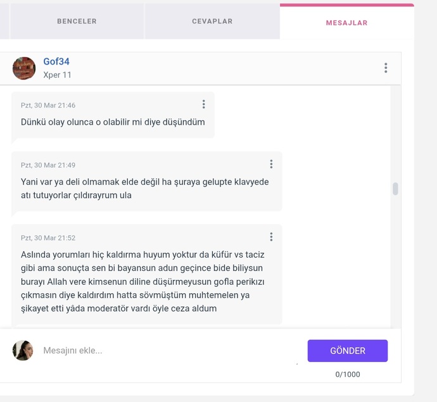Click Gof34's profile avatar
Viewport: 437px width, 402px height.
[24, 68]
